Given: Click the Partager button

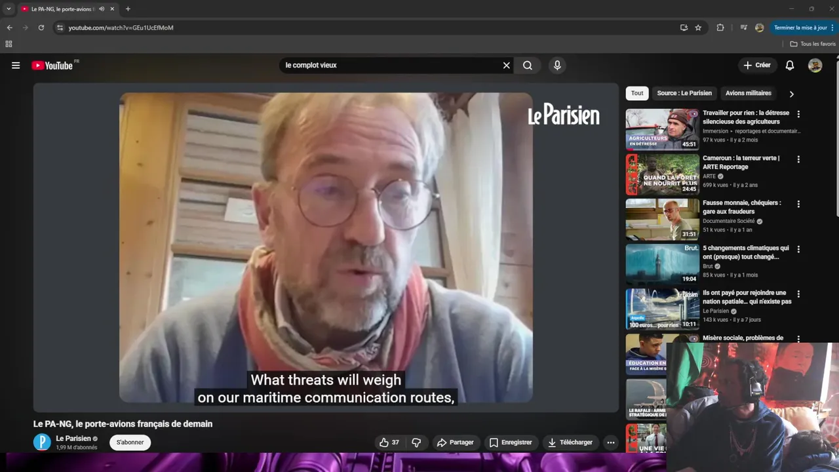Looking at the screenshot, I should click(455, 442).
